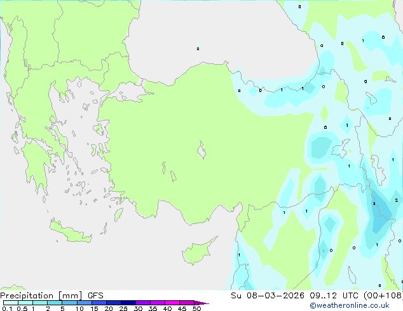
Task: Click the "GFS" model label
Action: pos(95,296)
